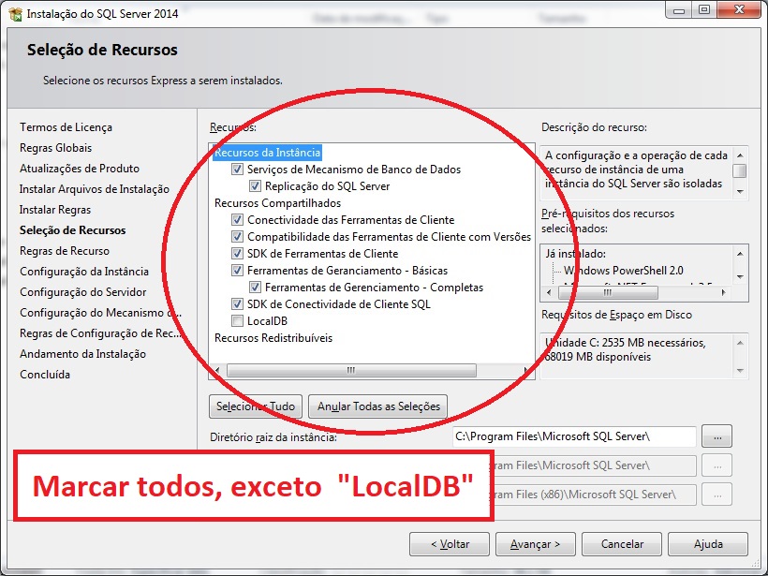Select Concluída step
Screen dimensions: 768x576
pos(45,375)
